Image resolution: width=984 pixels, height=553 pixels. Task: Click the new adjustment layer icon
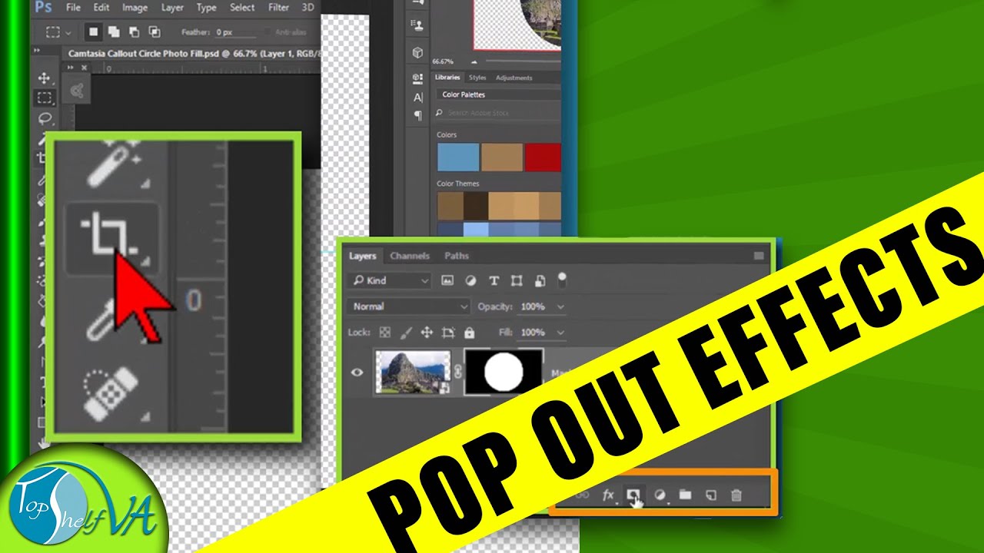point(660,495)
